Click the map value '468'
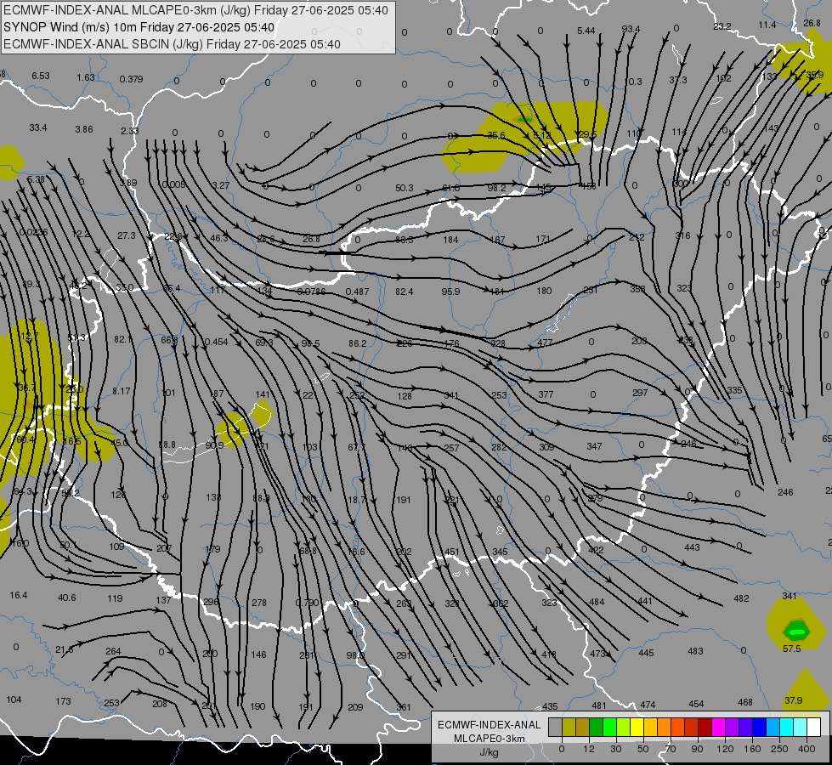Image resolution: width=832 pixels, height=765 pixels. 745,702
